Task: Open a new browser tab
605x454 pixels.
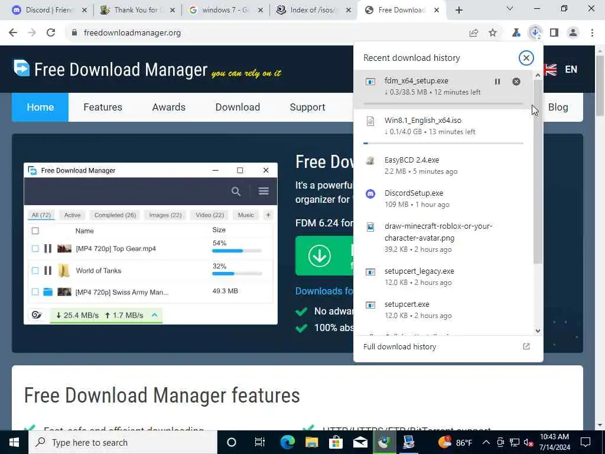Action: pyautogui.click(x=458, y=11)
